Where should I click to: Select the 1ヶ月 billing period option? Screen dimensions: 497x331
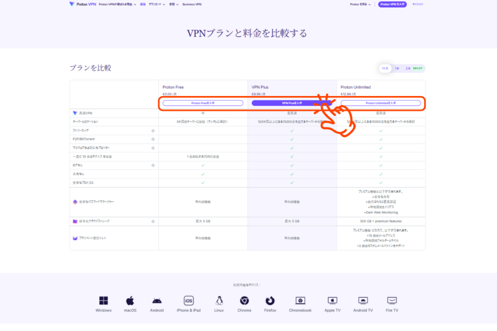click(x=385, y=68)
